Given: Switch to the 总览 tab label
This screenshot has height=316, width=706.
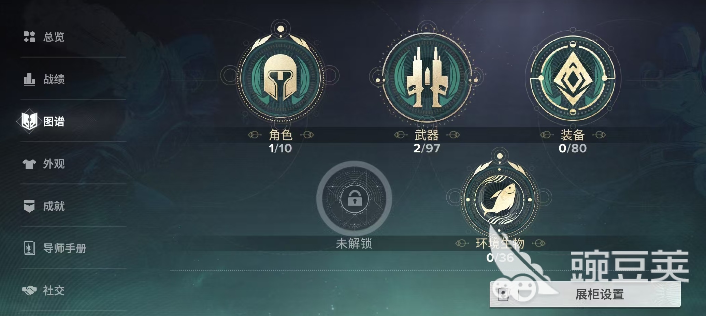Looking at the screenshot, I should coord(54,37).
